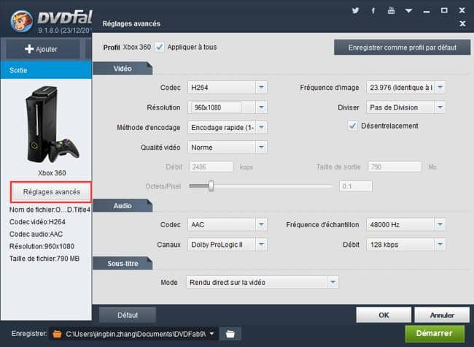Viewport: 474px width, 347px height.
Task: Select the Vidéo section tab
Action: pyautogui.click(x=123, y=69)
